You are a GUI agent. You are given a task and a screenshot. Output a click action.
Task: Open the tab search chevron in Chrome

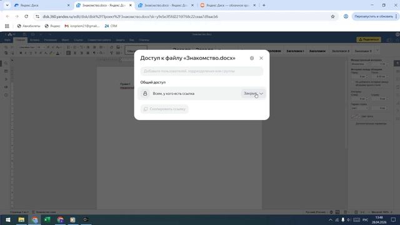point(7,5)
